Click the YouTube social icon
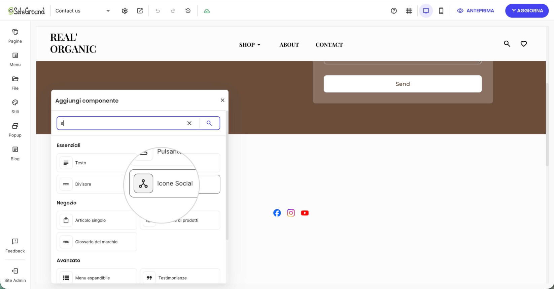 [x=305, y=213]
